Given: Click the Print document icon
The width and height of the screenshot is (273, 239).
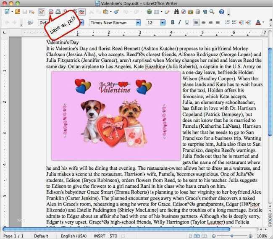Looking at the screenshot, I should [58, 12].
